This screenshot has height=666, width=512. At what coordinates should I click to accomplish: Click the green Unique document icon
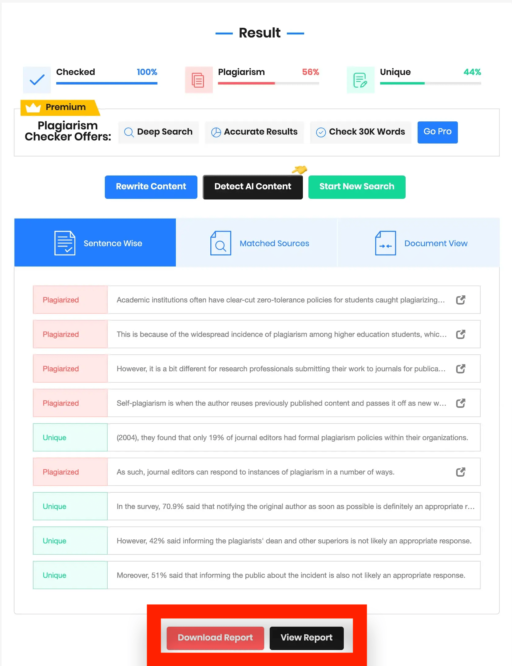point(360,80)
